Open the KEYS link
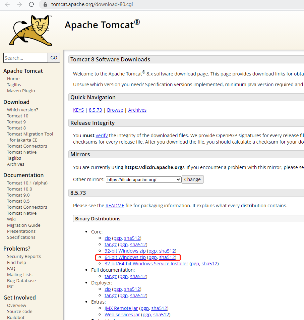The height and width of the screenshot is (320, 304). 78,110
